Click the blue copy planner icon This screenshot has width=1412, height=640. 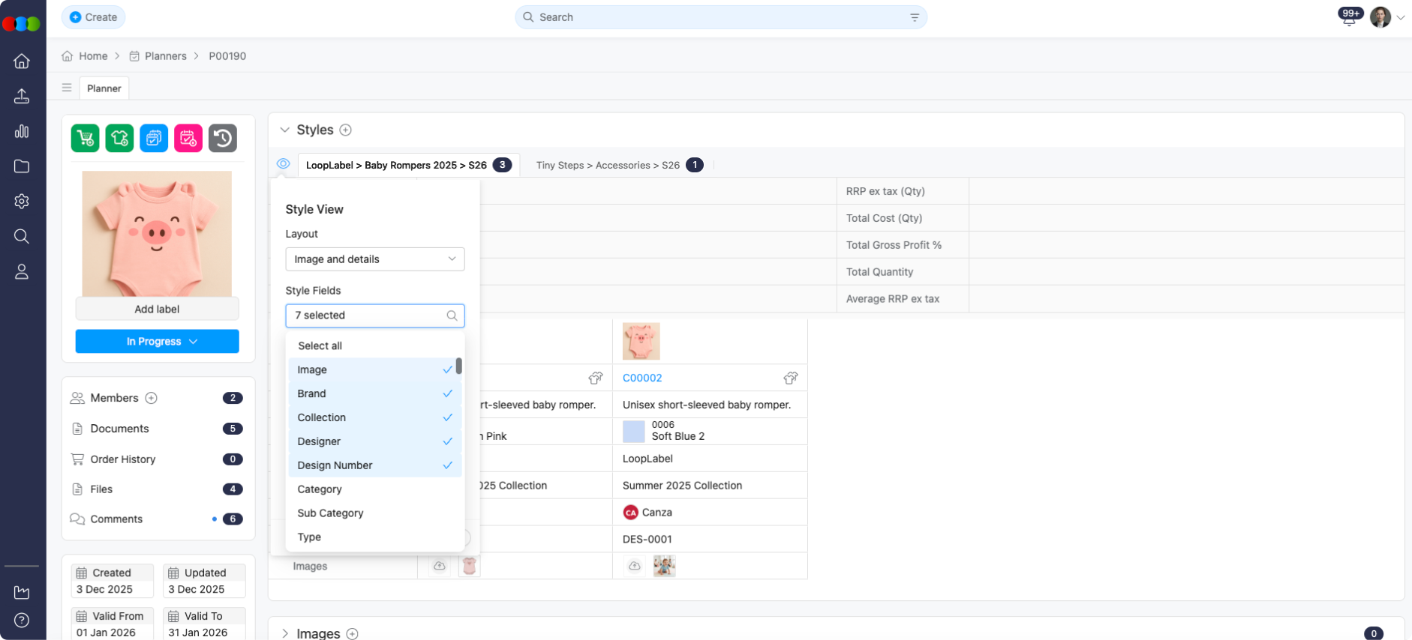pos(154,138)
